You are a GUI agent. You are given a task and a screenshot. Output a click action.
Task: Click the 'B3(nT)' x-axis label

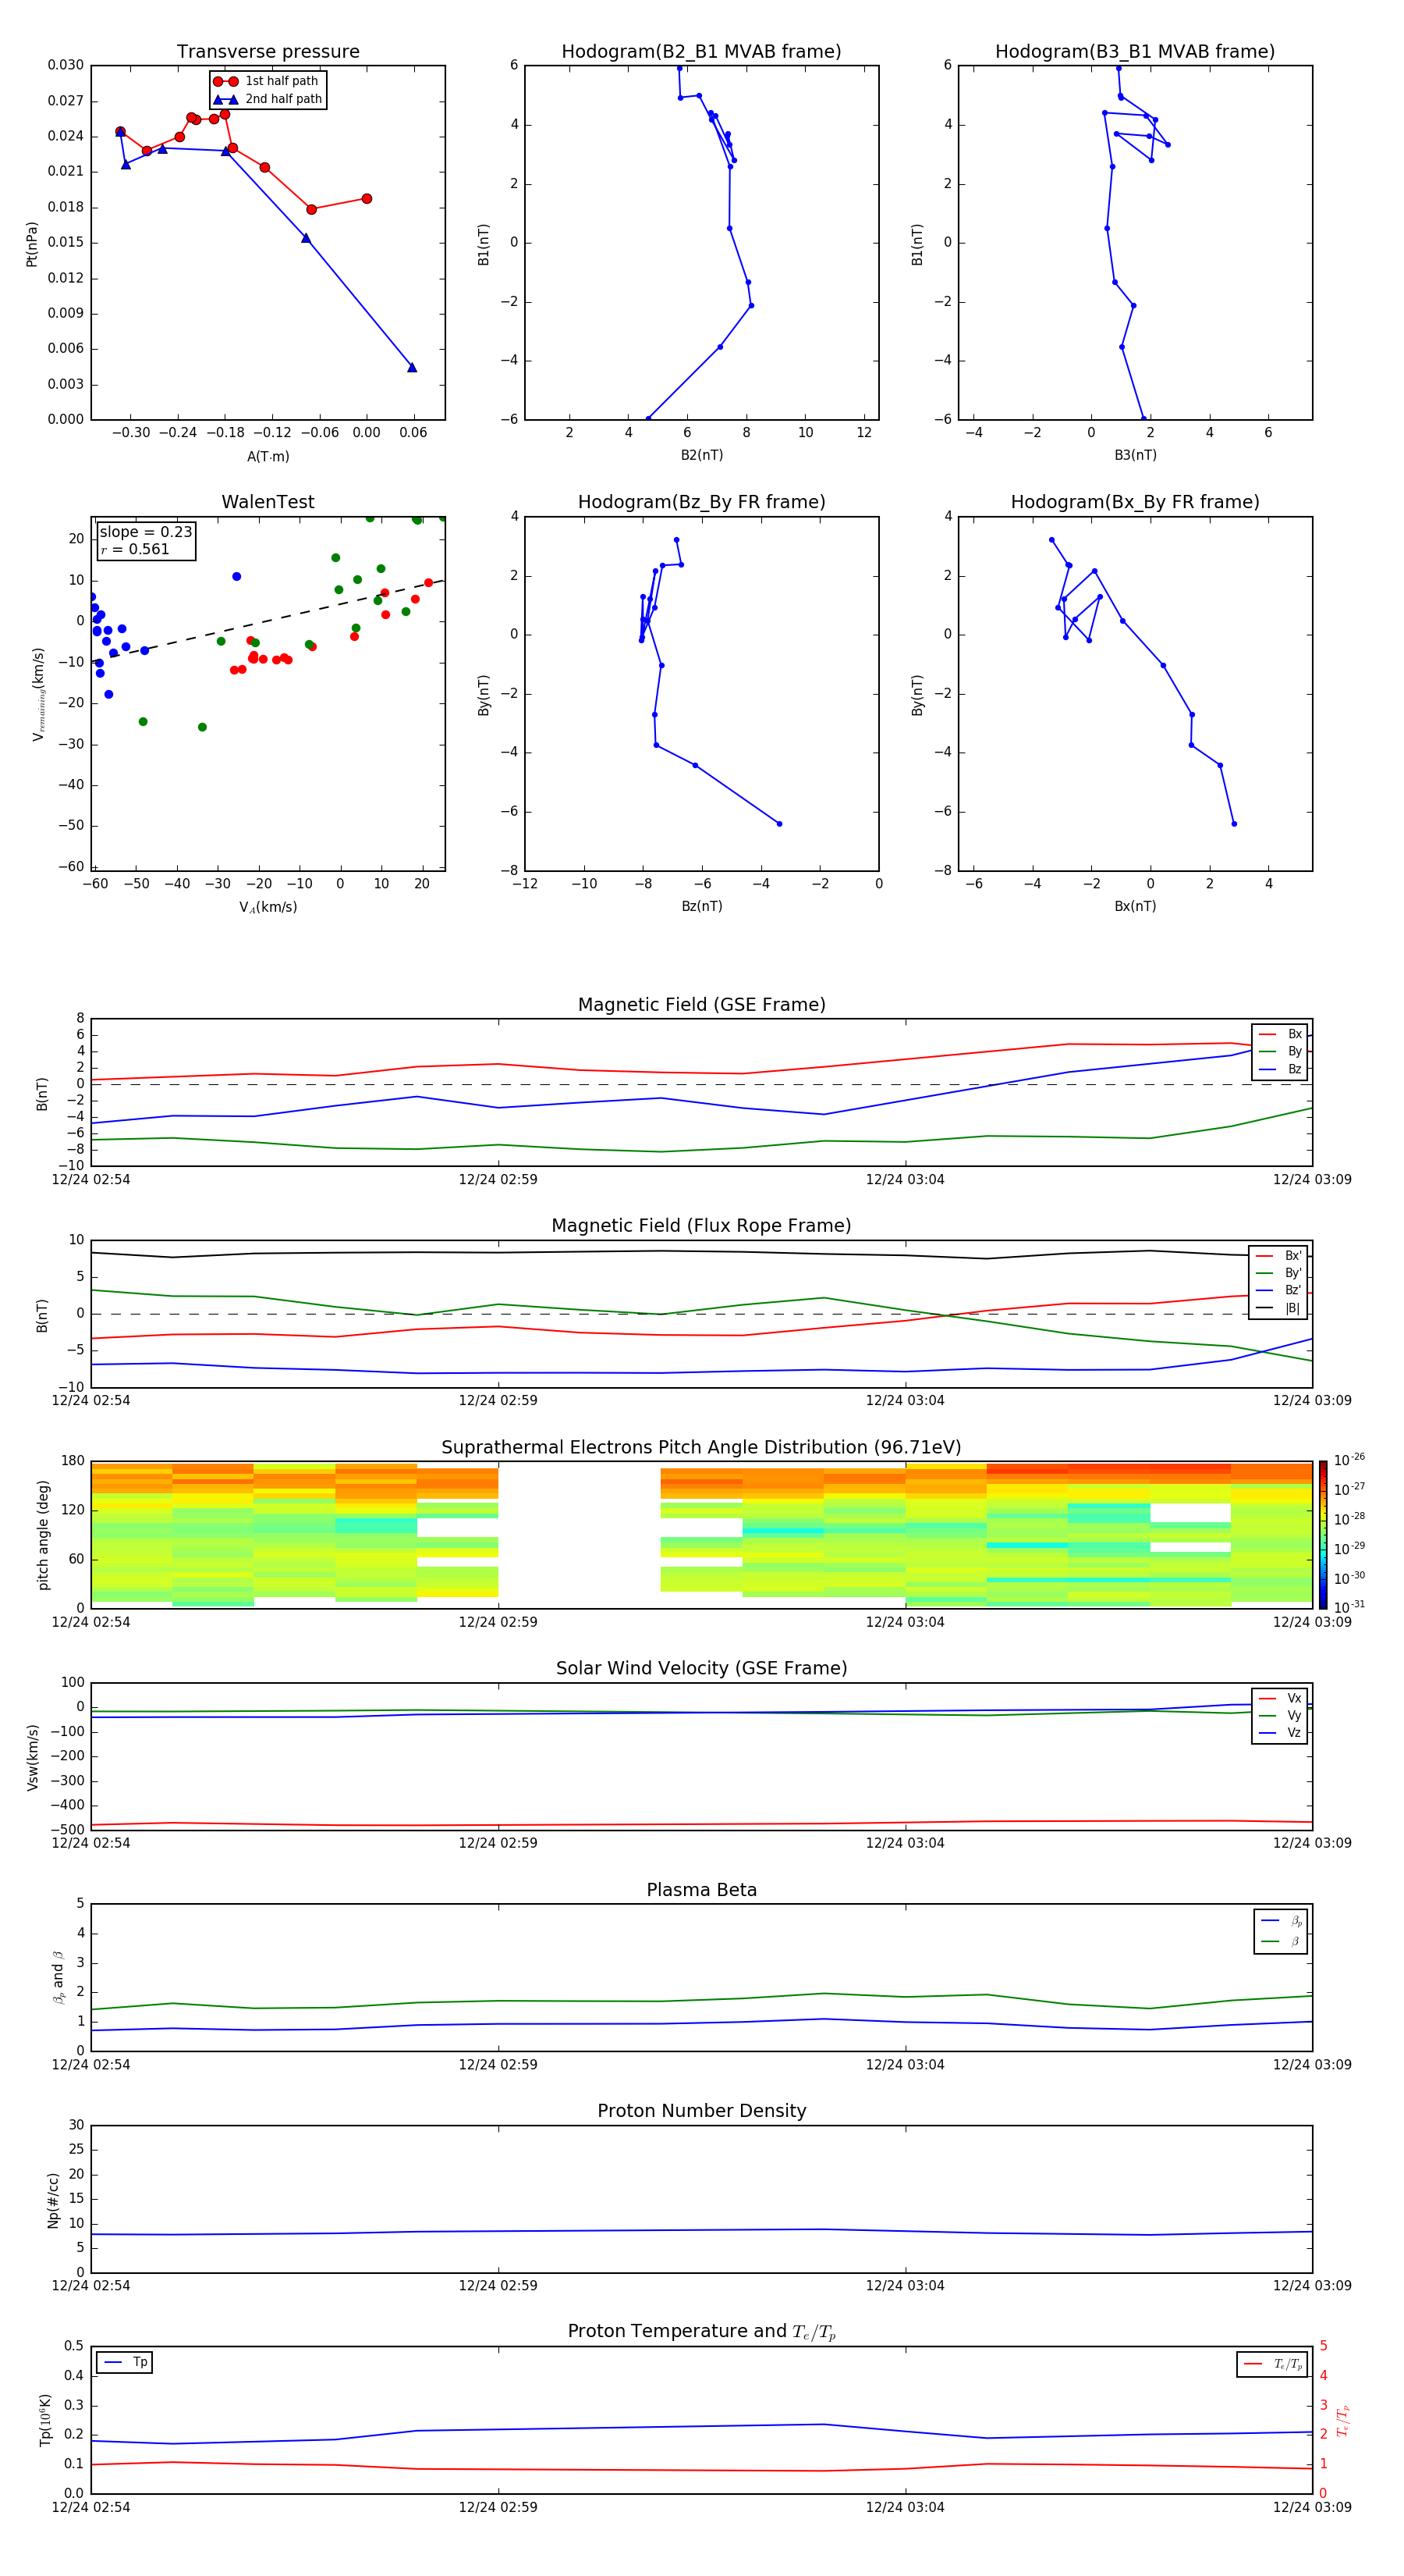pos(1135,455)
